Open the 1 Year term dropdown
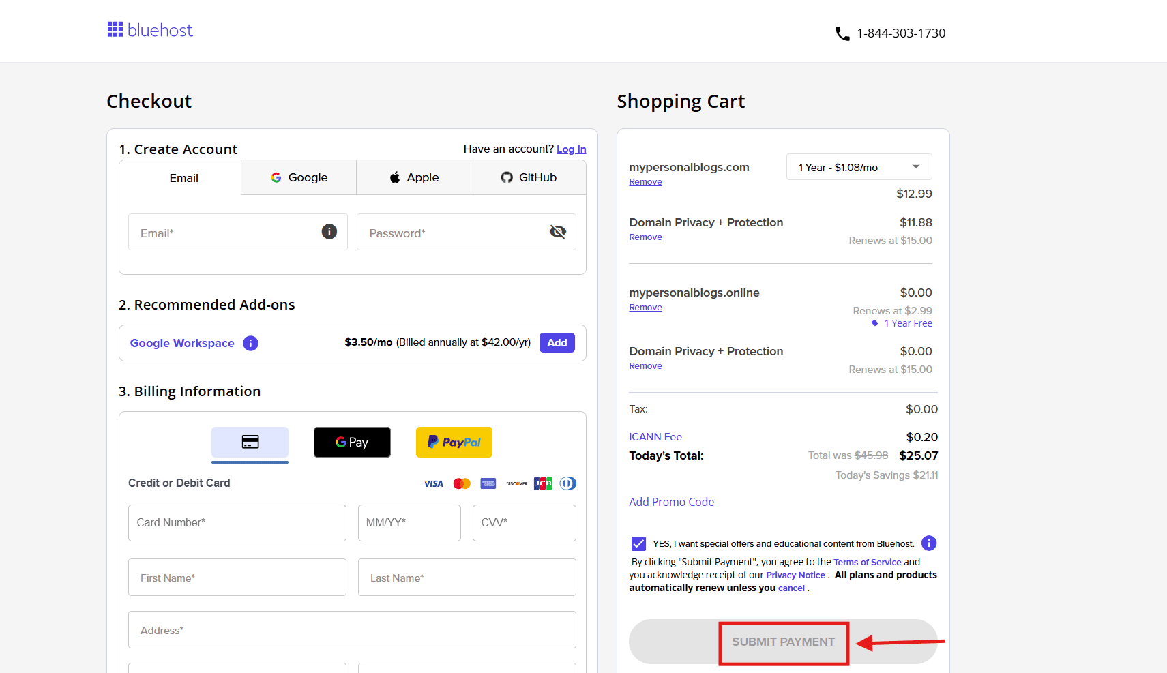The image size is (1167, 673). click(x=859, y=167)
